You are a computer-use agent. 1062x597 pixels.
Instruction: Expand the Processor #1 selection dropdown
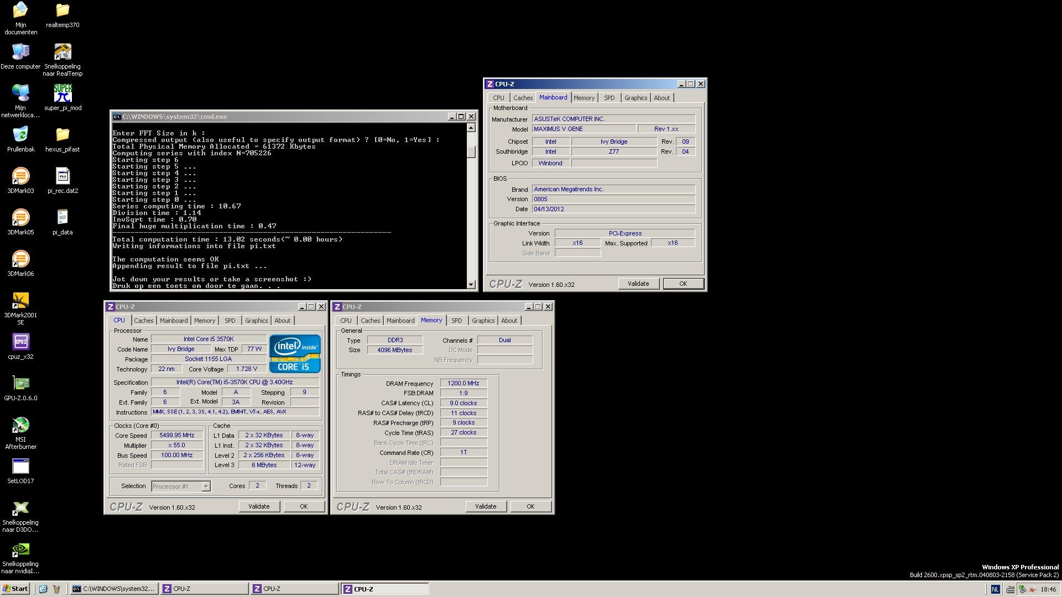[x=206, y=486]
